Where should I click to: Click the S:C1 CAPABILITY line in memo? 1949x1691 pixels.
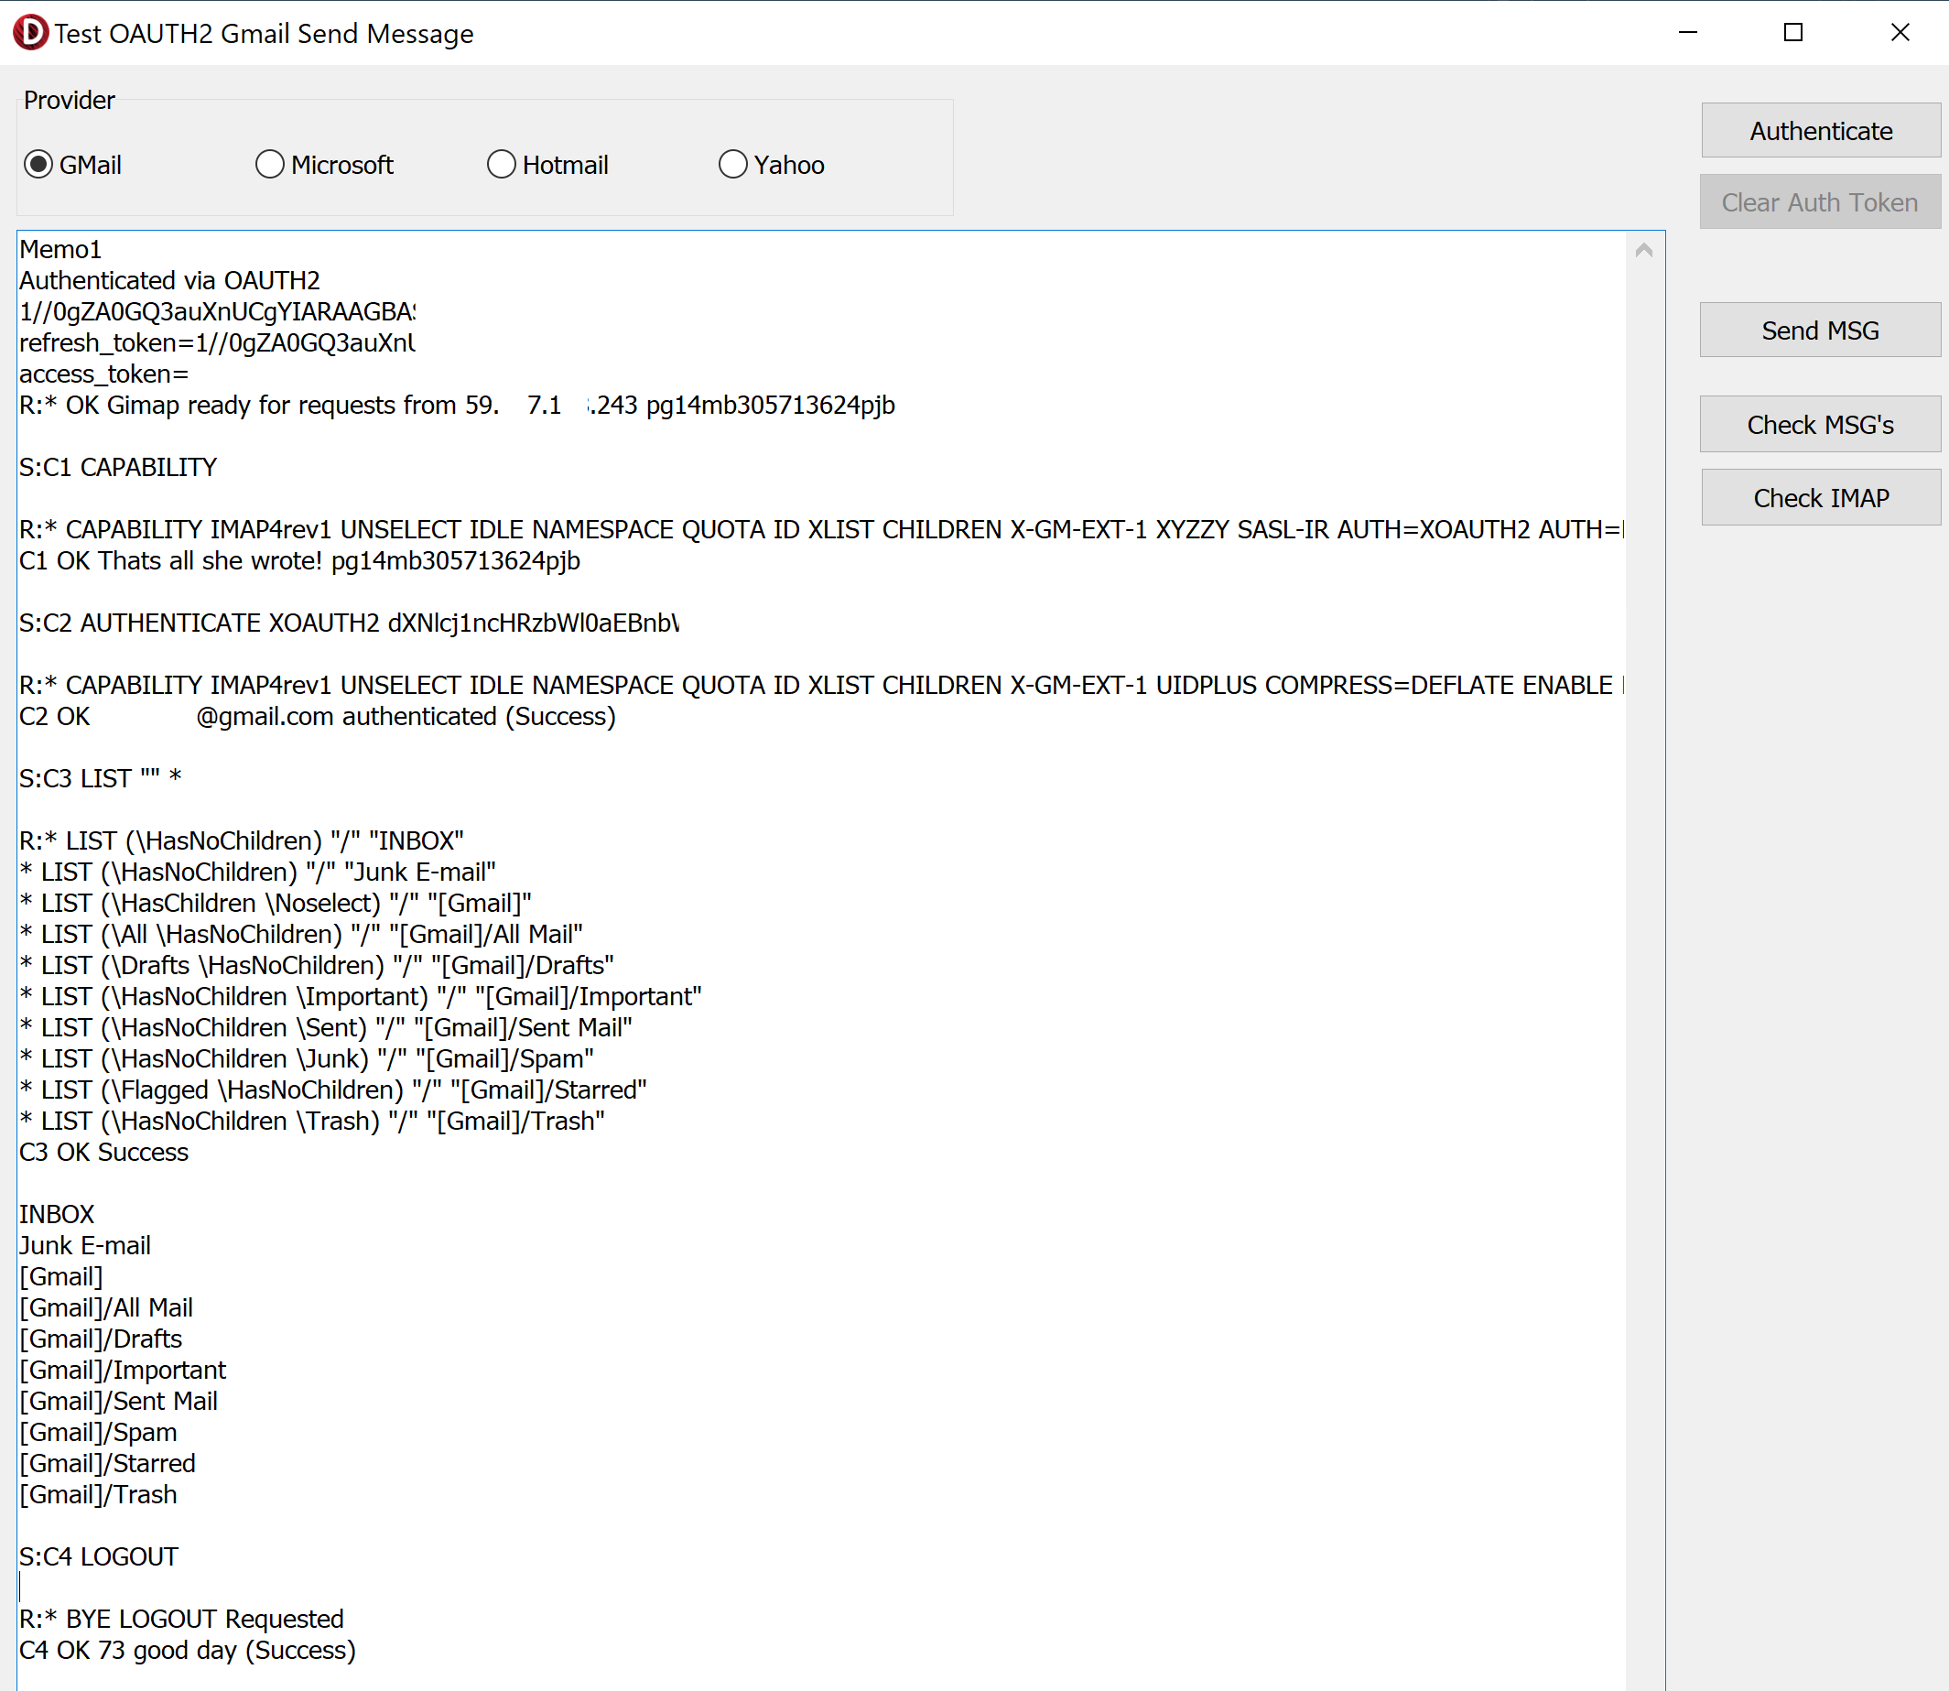point(118,467)
